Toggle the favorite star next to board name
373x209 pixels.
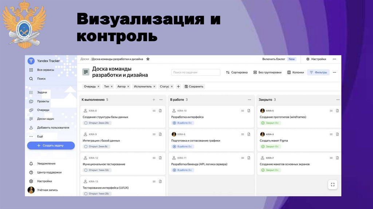coord(148,59)
